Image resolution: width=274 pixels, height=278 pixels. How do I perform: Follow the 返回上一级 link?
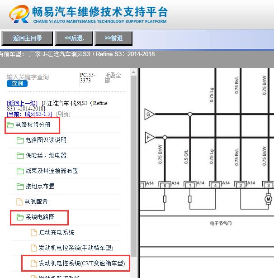22,103
